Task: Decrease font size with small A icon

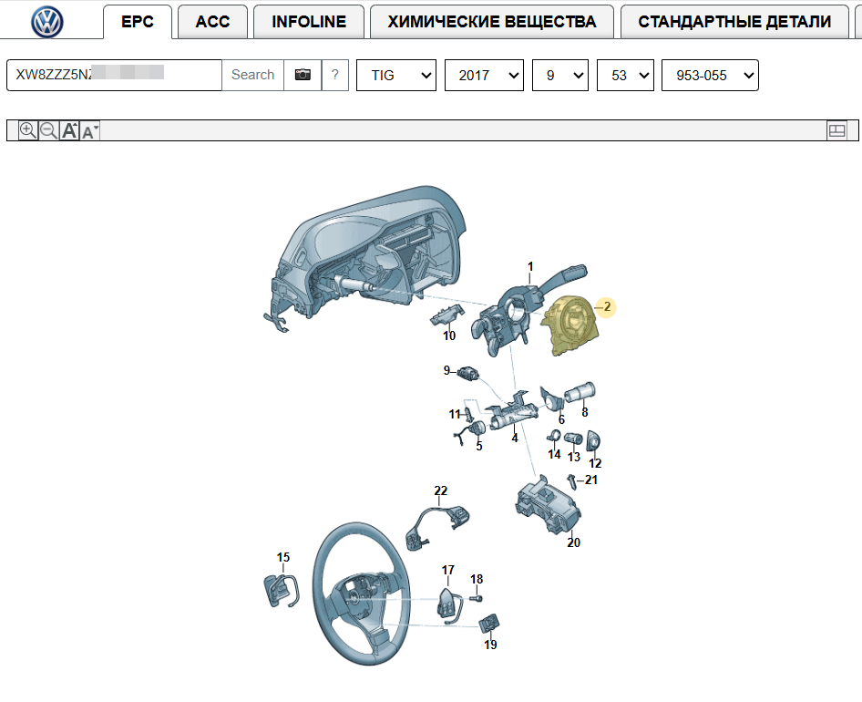Action: tap(89, 131)
